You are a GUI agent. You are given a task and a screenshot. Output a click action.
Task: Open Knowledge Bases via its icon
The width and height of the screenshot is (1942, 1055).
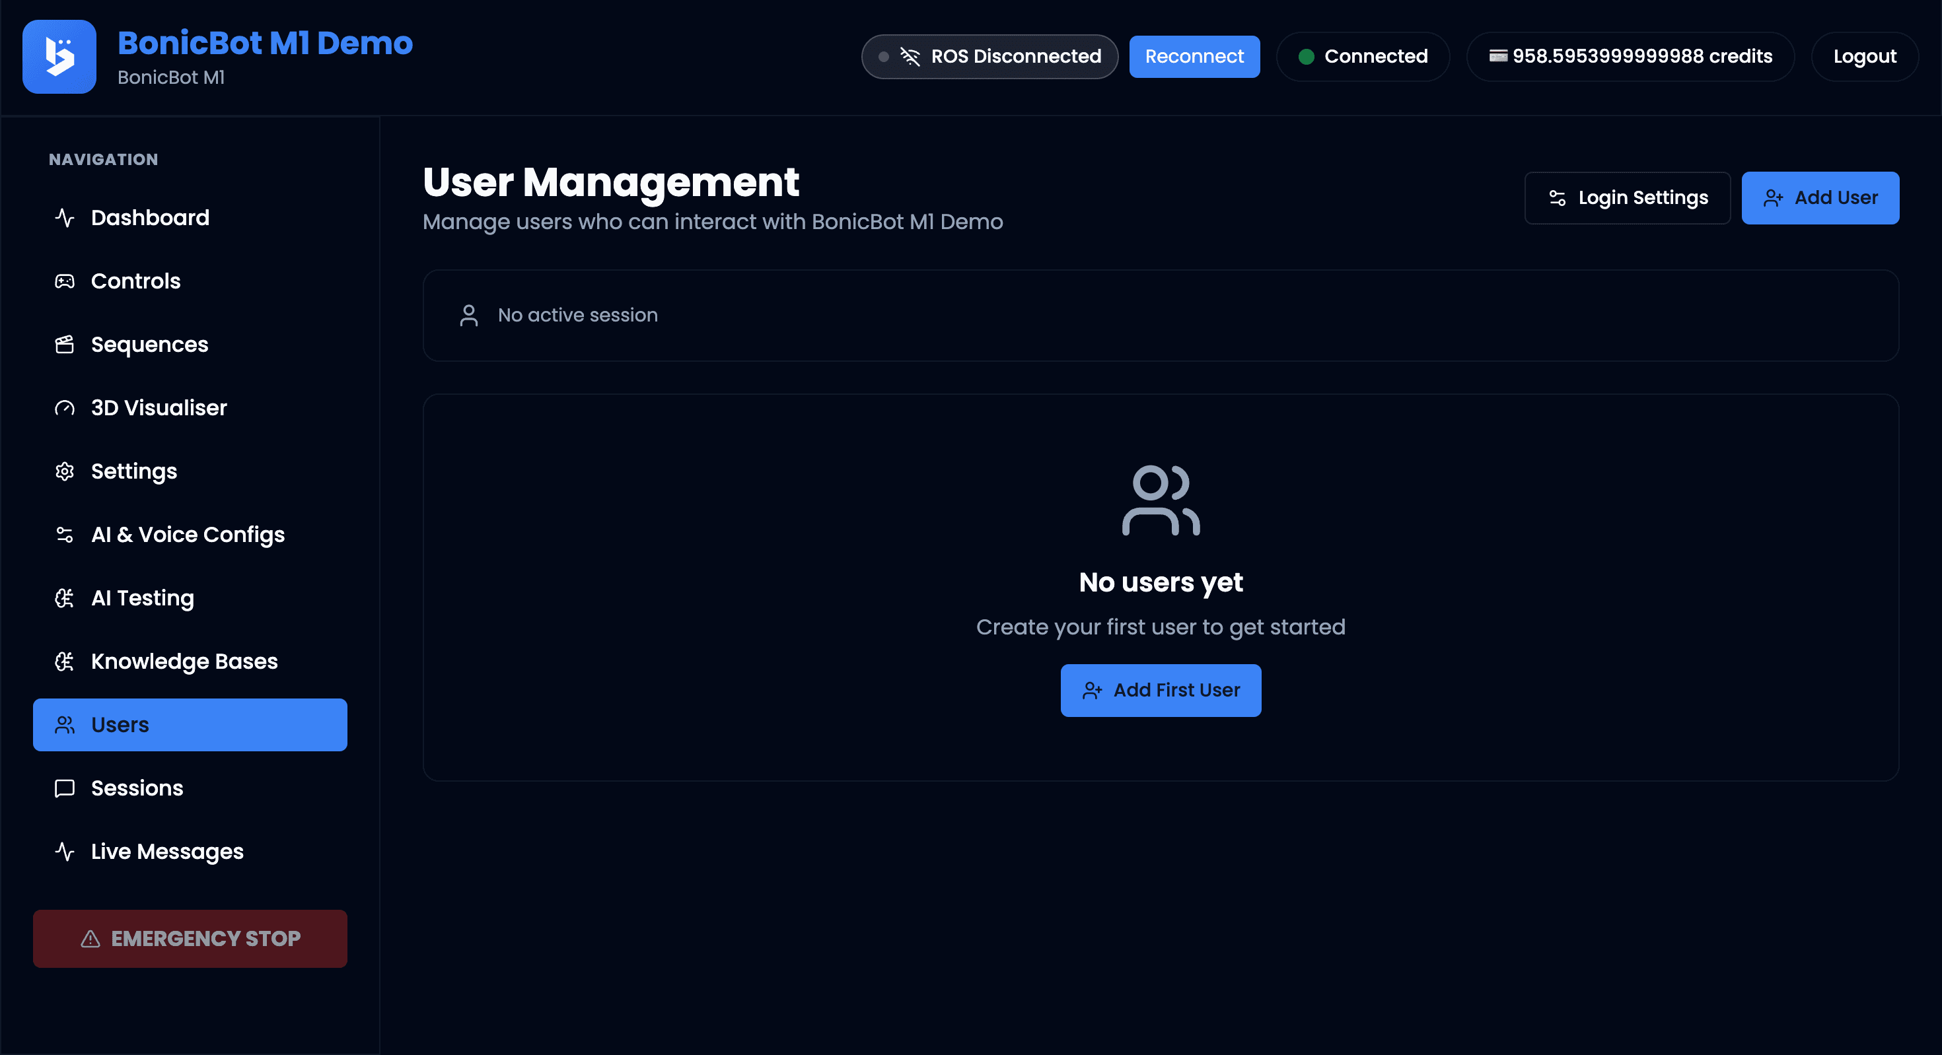(x=64, y=661)
